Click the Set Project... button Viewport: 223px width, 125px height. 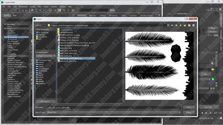45,101
